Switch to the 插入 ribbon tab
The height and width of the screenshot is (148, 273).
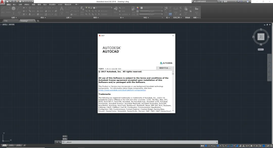point(14,5)
